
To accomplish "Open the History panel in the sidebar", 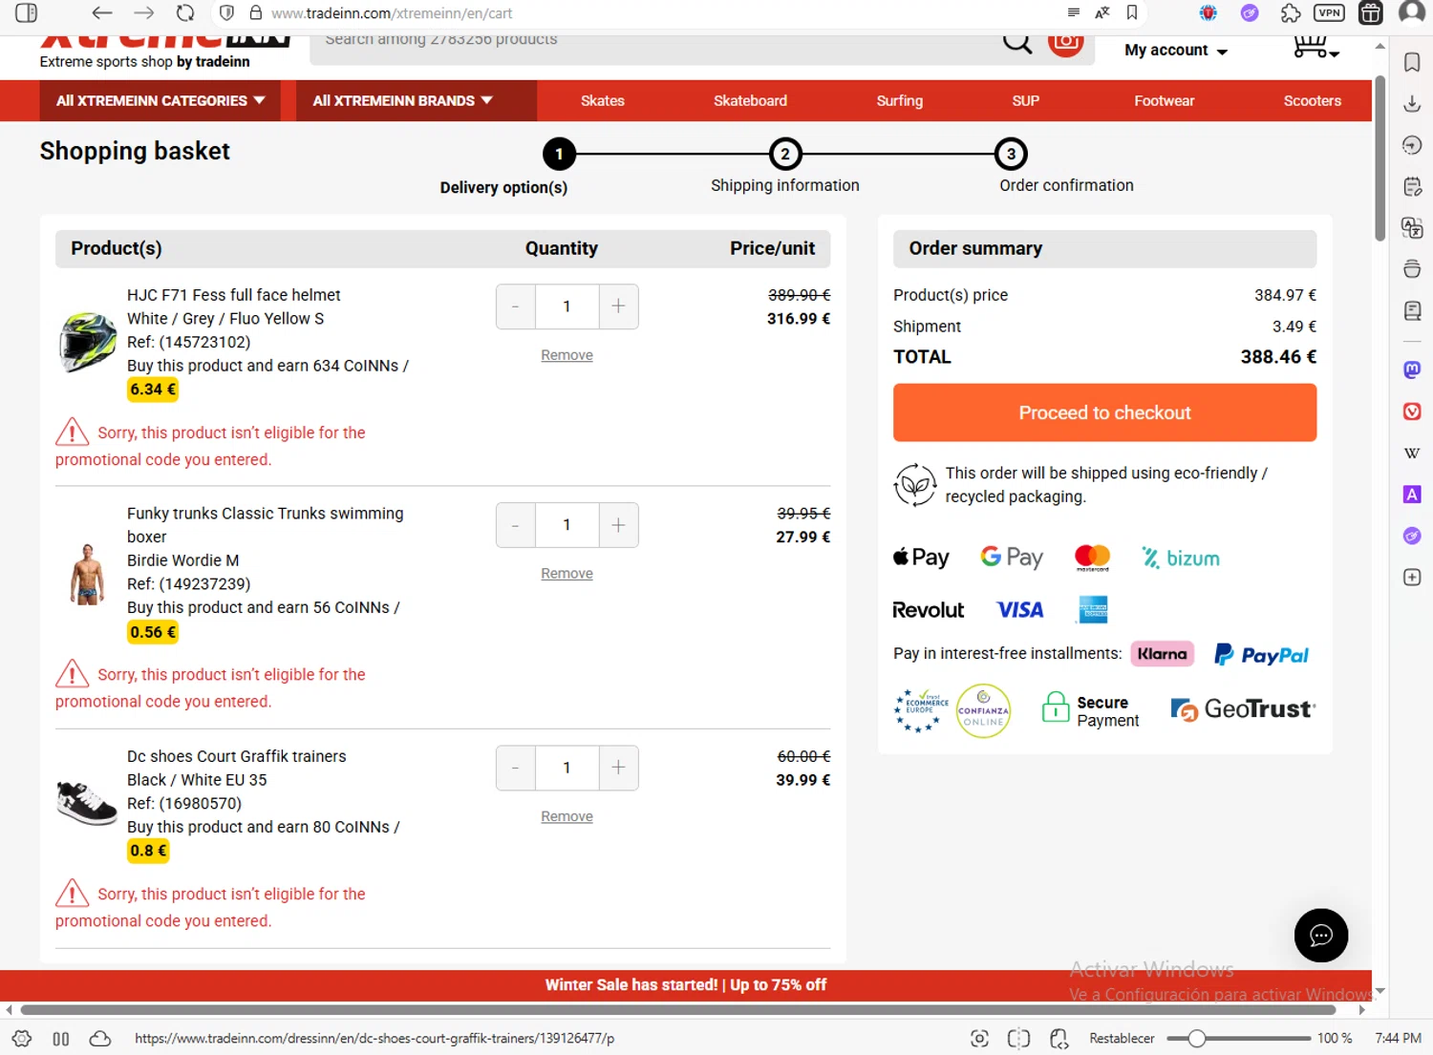I will pyautogui.click(x=1412, y=145).
